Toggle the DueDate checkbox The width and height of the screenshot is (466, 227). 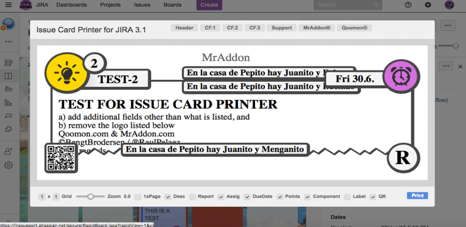[247, 197]
